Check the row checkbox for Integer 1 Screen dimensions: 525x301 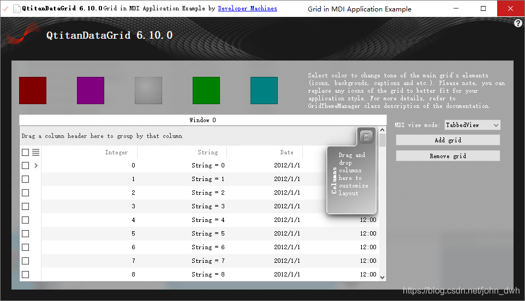pyautogui.click(x=26, y=179)
